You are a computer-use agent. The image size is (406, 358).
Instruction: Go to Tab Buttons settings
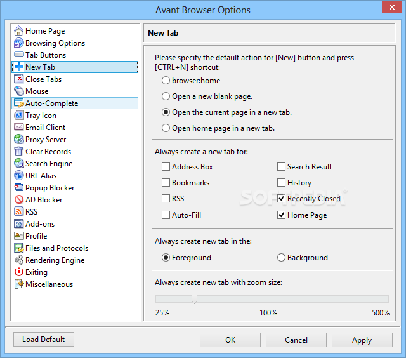click(x=75, y=55)
